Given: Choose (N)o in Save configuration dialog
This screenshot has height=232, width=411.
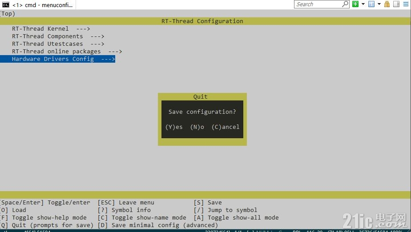Looking at the screenshot, I should 197,127.
